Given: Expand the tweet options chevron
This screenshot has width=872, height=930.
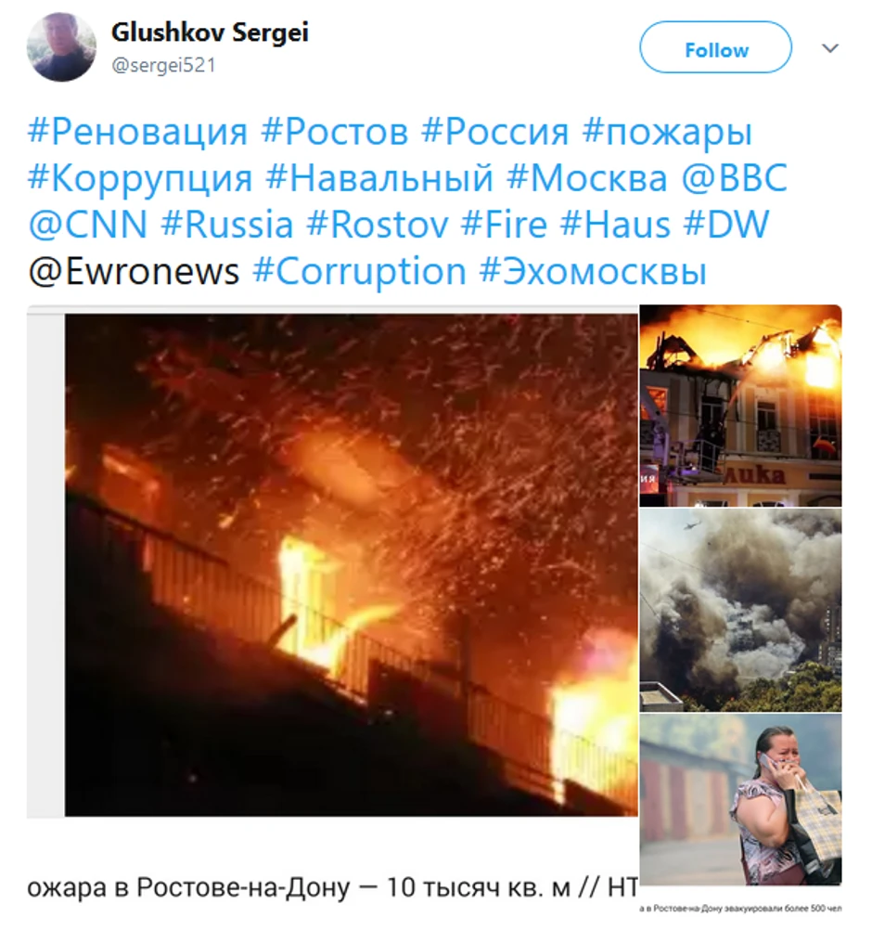Looking at the screenshot, I should (x=830, y=48).
